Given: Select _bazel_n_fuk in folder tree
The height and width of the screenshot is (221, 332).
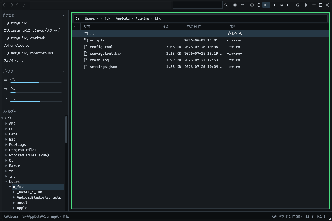Looking at the screenshot, I should click(x=30, y=192).
